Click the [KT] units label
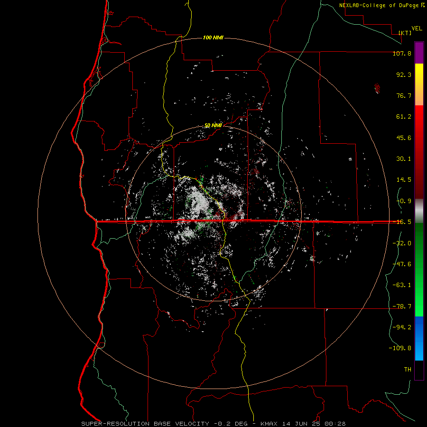Screen dimensions: 427x427 click(405, 33)
